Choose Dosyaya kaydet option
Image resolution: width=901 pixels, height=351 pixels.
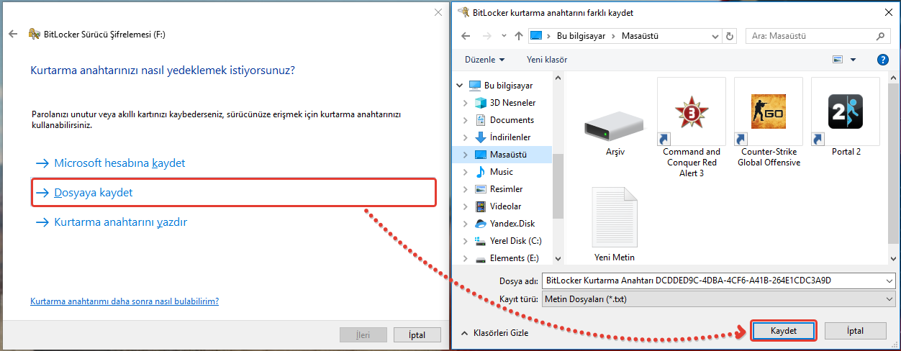[x=94, y=193]
